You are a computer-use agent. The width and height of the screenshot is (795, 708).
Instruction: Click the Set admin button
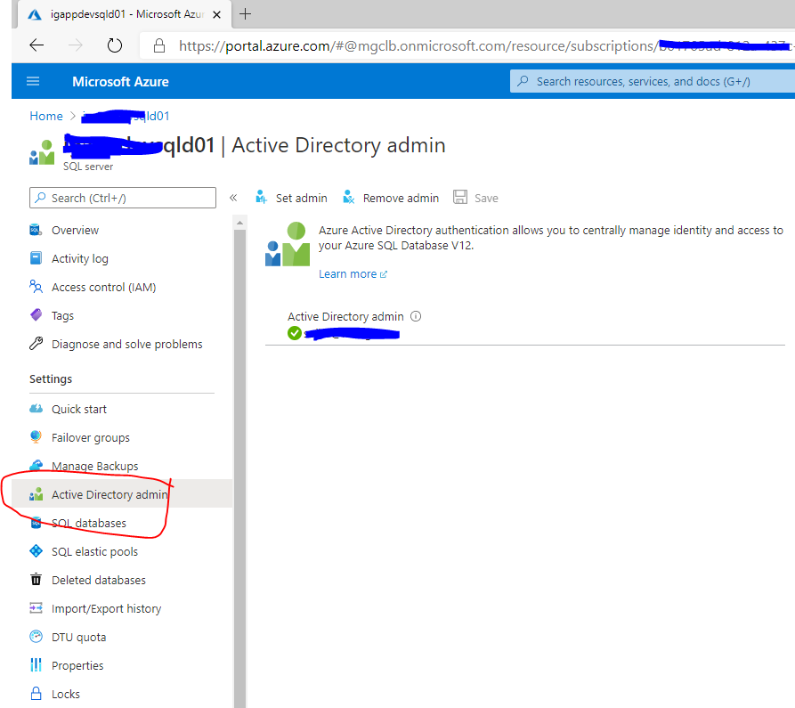[291, 198]
